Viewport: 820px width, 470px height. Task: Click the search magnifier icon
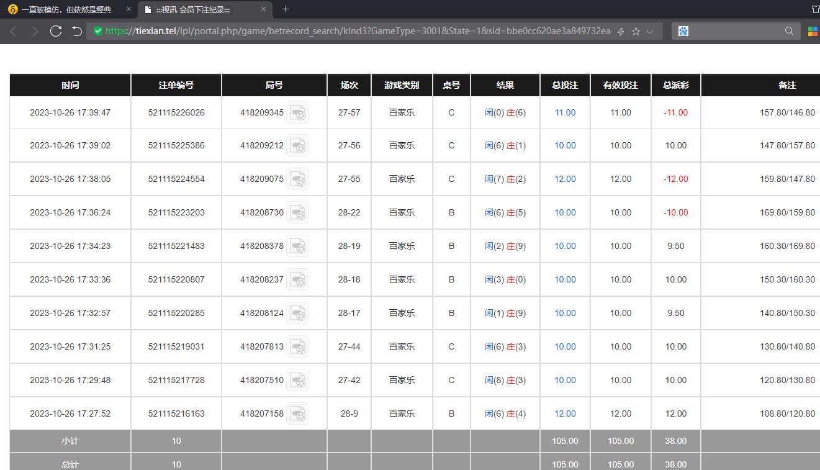pyautogui.click(x=789, y=31)
